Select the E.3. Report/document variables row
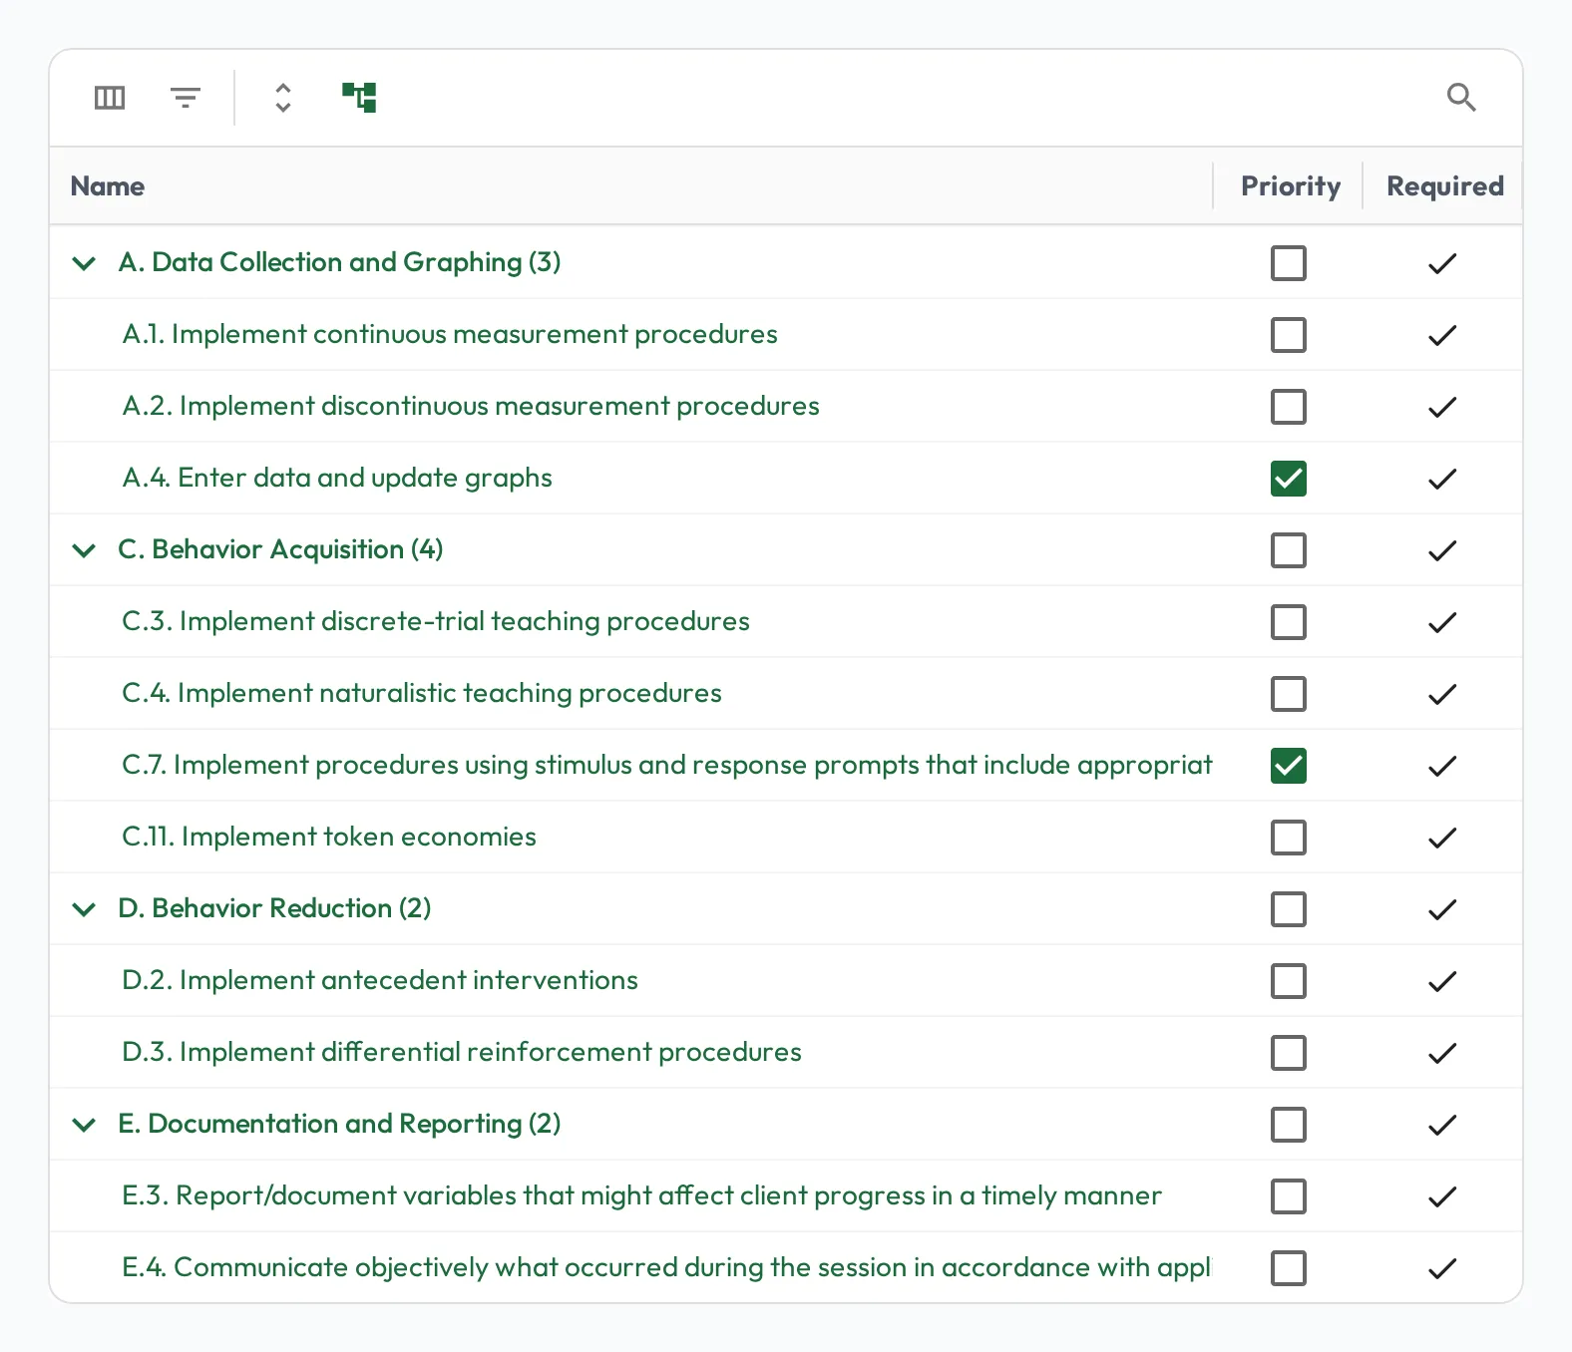The width and height of the screenshot is (1572, 1352). [786, 1196]
